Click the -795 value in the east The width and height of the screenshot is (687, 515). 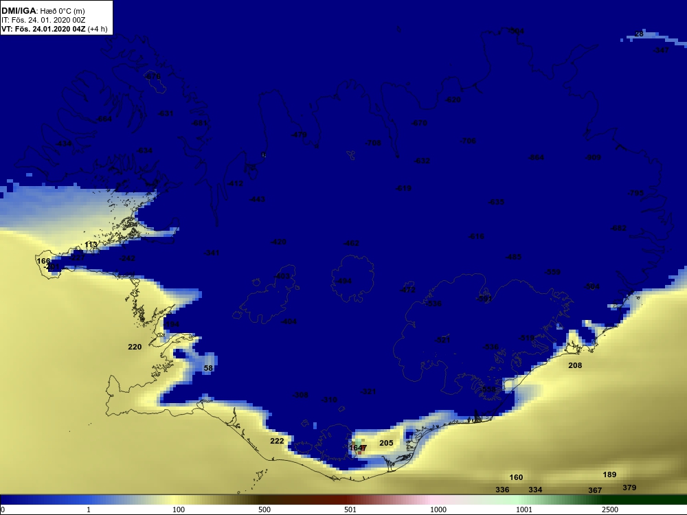tap(635, 193)
